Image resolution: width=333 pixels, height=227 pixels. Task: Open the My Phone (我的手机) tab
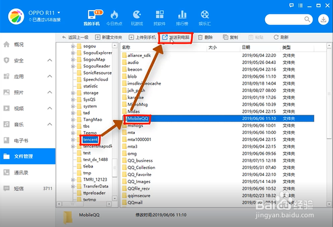point(92,18)
